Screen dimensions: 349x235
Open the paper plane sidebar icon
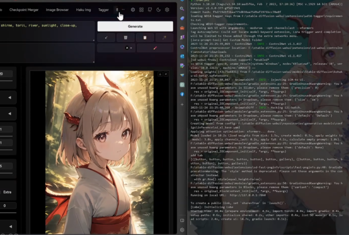pos(182,75)
